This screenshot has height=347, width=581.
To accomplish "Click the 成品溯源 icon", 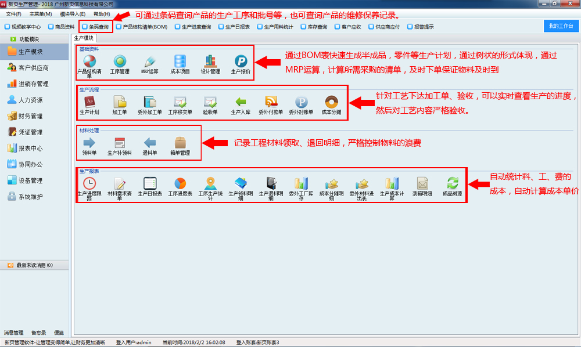I will click(x=452, y=184).
